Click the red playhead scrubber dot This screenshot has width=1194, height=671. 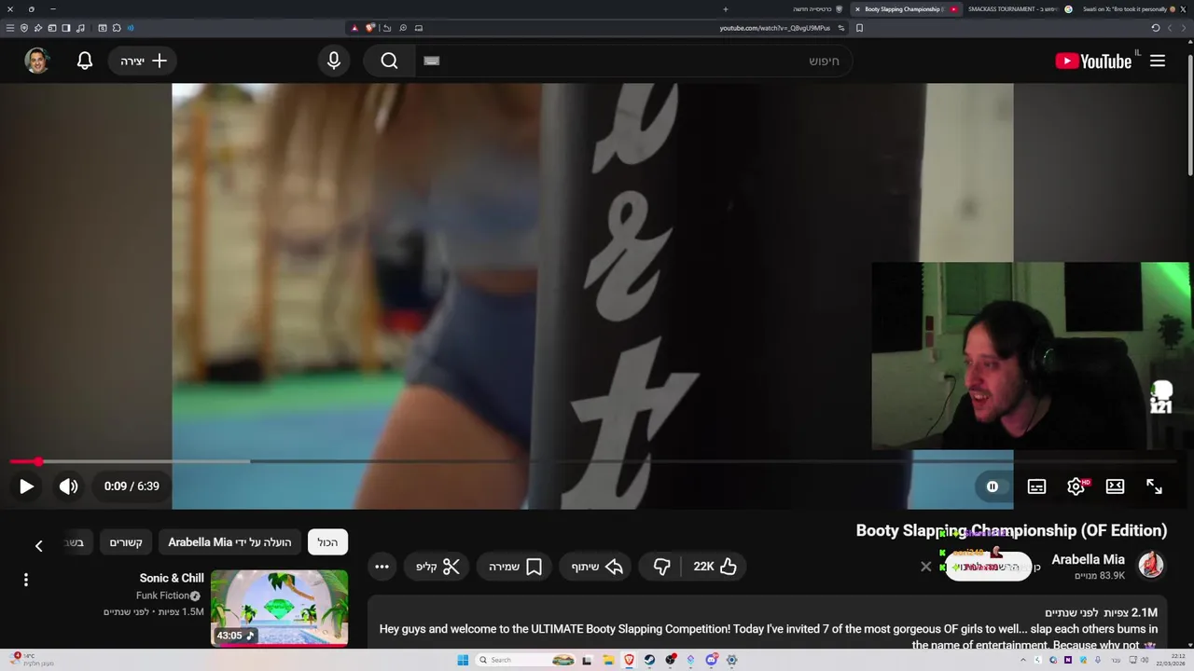click(x=37, y=461)
